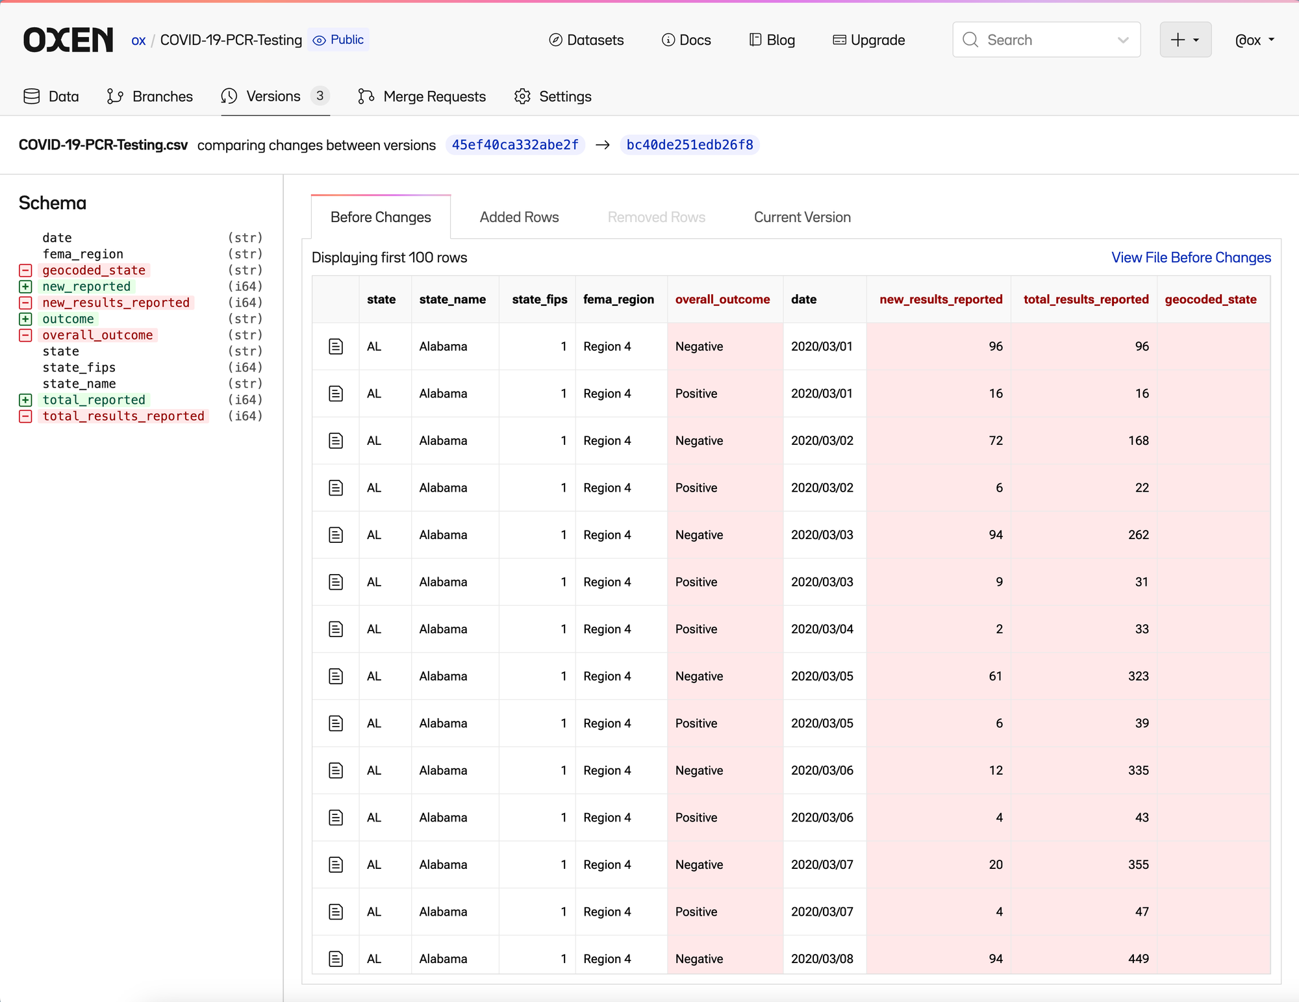Click the Public visibility badge
Screen dimensions: 1299x1002
point(338,40)
